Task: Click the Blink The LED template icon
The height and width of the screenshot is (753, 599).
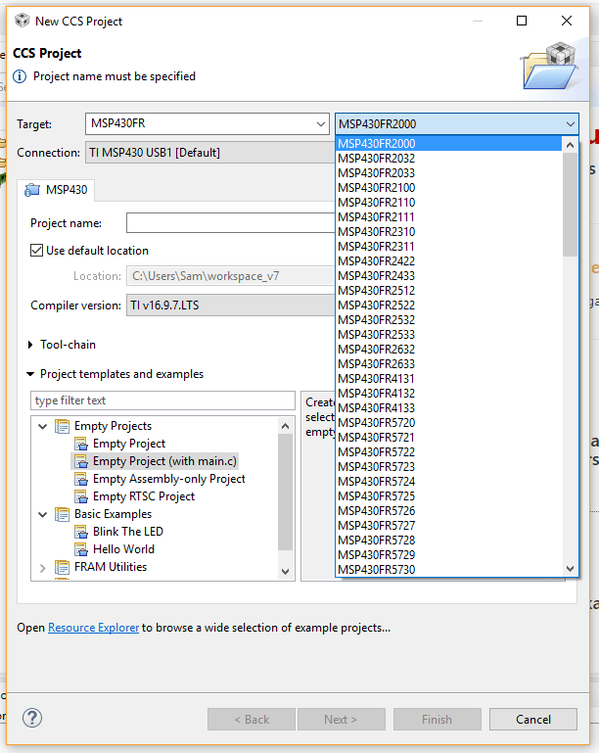Action: 80,532
